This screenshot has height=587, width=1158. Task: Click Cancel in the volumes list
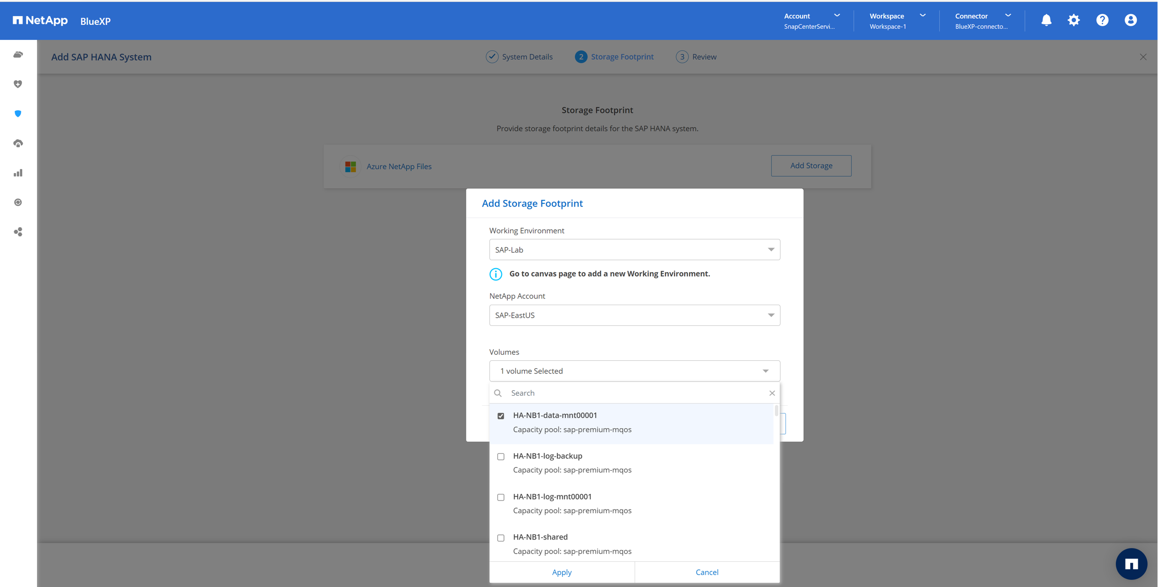click(707, 572)
